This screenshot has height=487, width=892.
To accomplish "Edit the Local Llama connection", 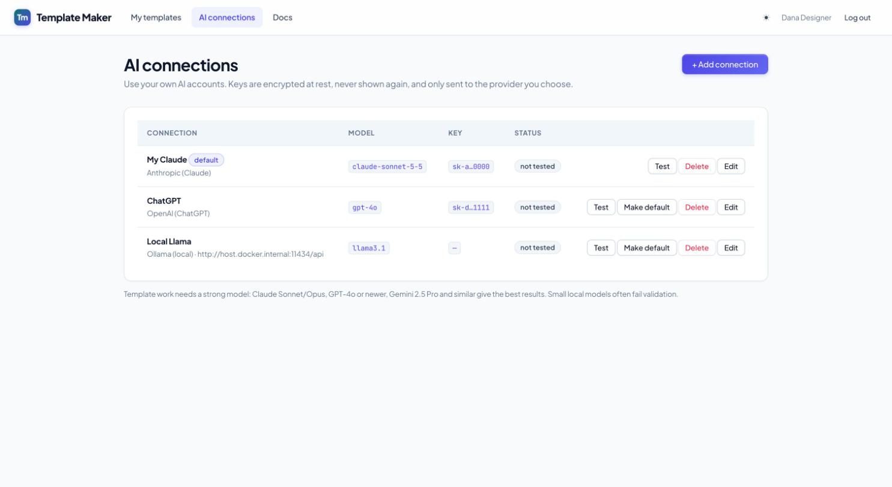I will click(731, 248).
